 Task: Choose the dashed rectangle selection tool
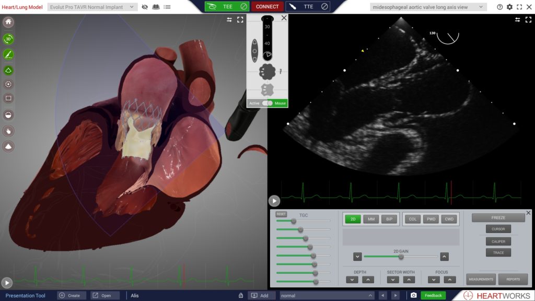click(x=8, y=98)
